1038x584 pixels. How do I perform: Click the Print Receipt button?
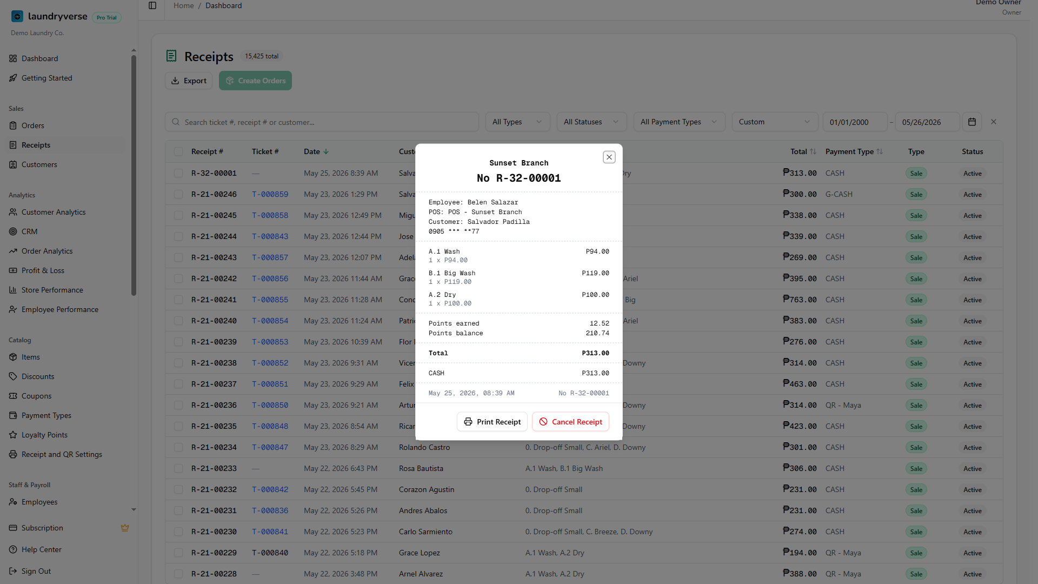492,422
